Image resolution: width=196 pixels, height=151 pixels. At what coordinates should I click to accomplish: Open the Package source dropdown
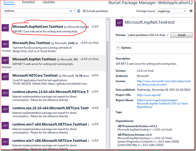pos(172,11)
